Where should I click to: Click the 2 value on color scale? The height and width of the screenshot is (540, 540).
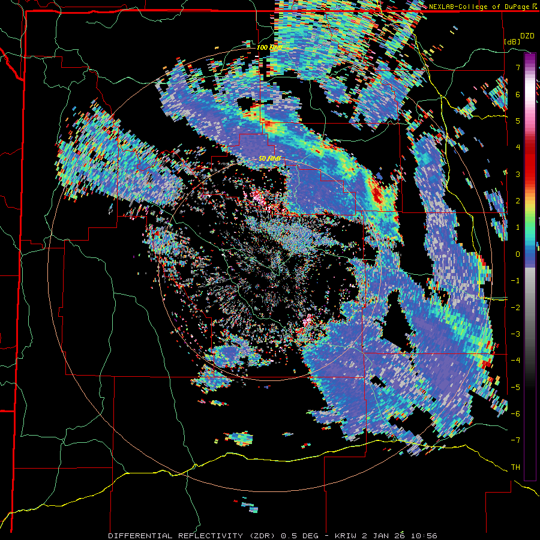click(518, 201)
